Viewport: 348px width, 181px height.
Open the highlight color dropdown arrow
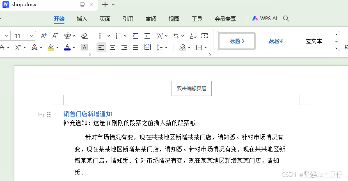point(57,48)
